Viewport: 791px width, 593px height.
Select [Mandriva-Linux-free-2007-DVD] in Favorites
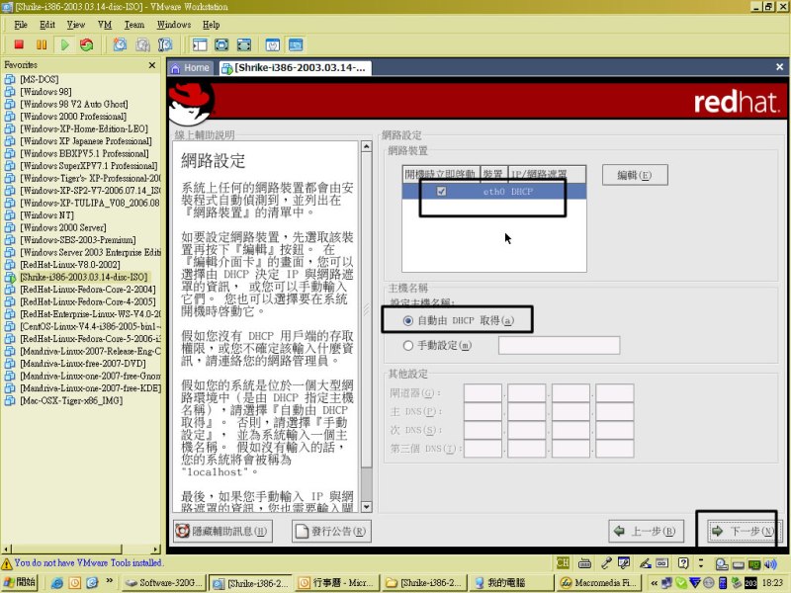[83, 364]
